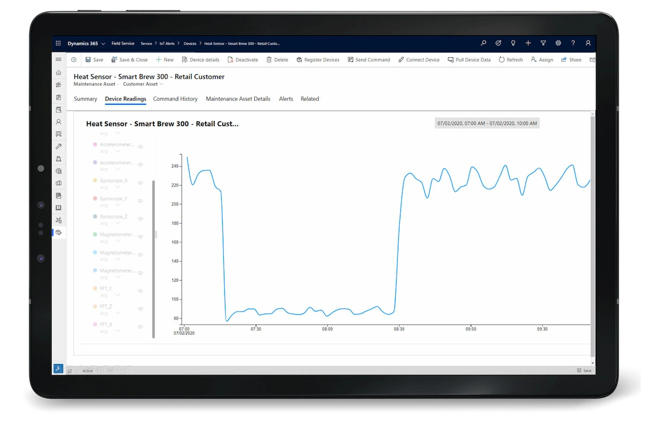Screen dimensions: 652x426
Task: Toggle visibility of FFT_X series
Action: [140, 327]
